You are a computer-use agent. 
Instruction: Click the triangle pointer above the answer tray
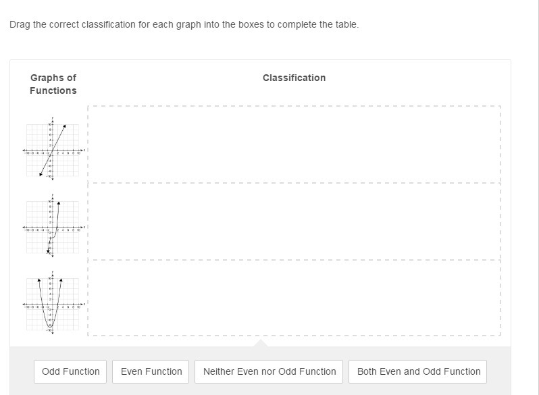(260, 343)
